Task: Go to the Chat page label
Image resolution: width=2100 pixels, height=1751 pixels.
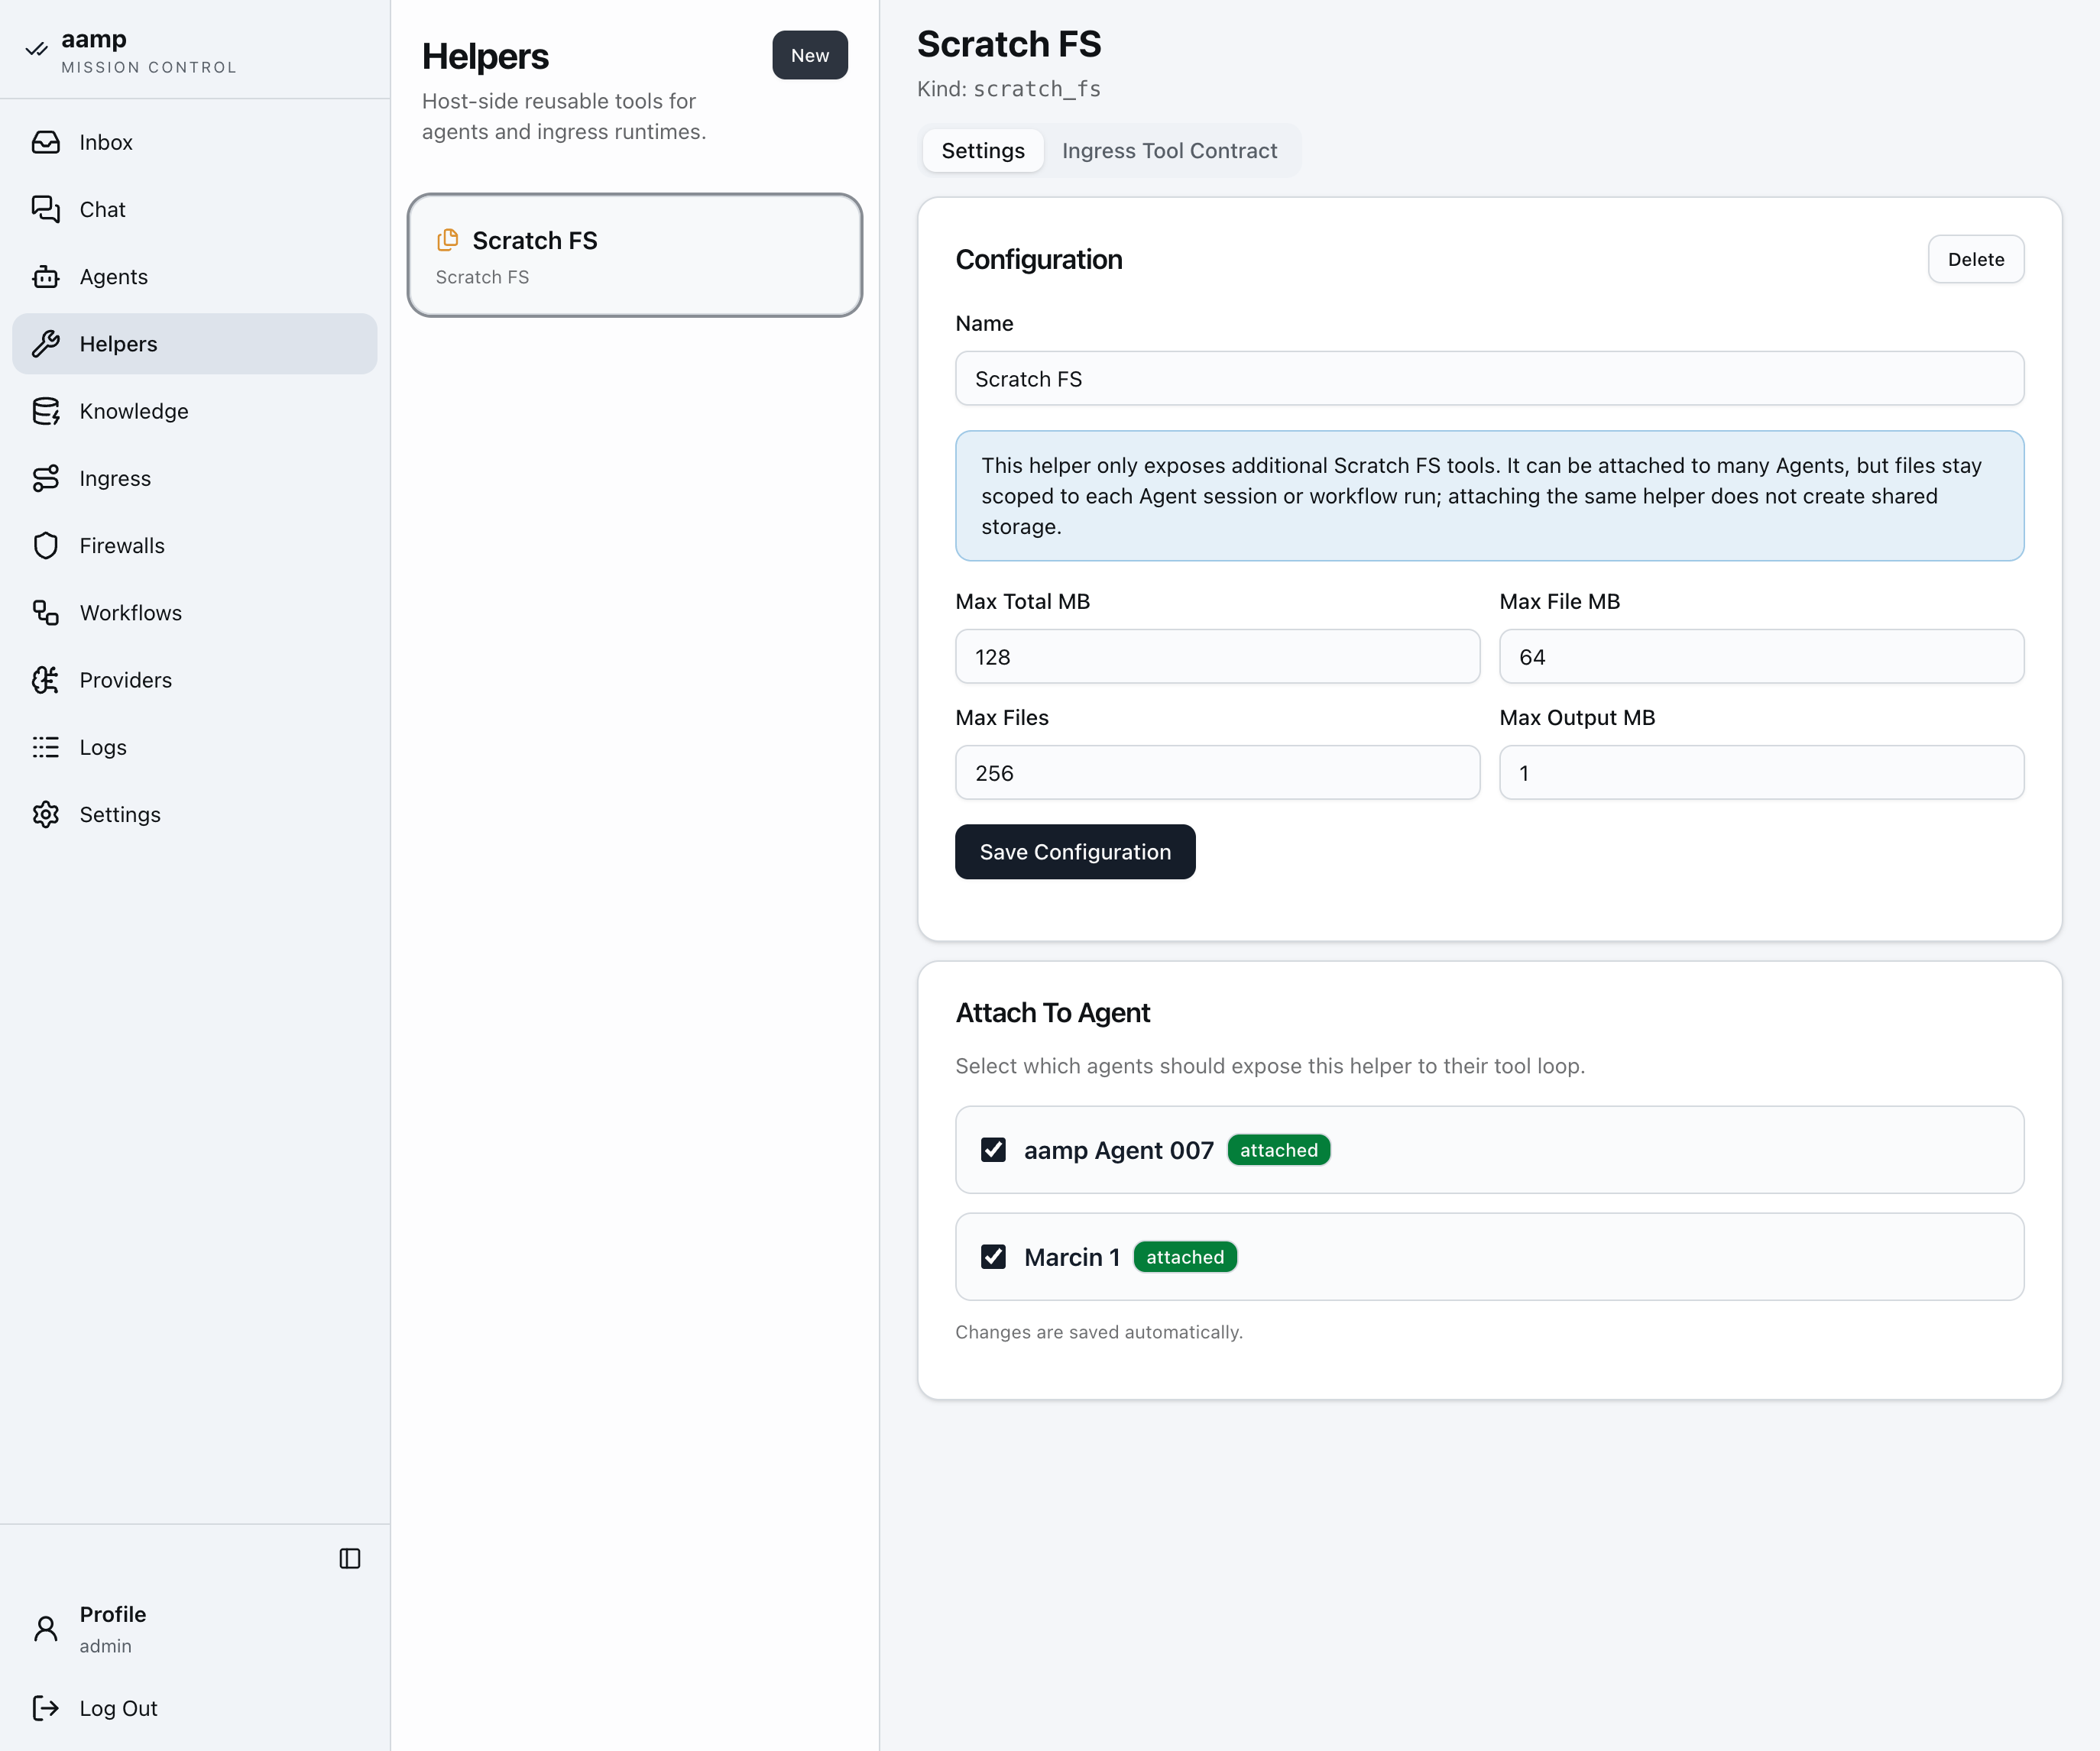Action: [x=102, y=209]
